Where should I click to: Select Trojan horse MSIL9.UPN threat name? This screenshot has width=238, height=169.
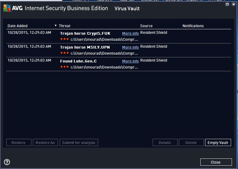[x=85, y=47]
